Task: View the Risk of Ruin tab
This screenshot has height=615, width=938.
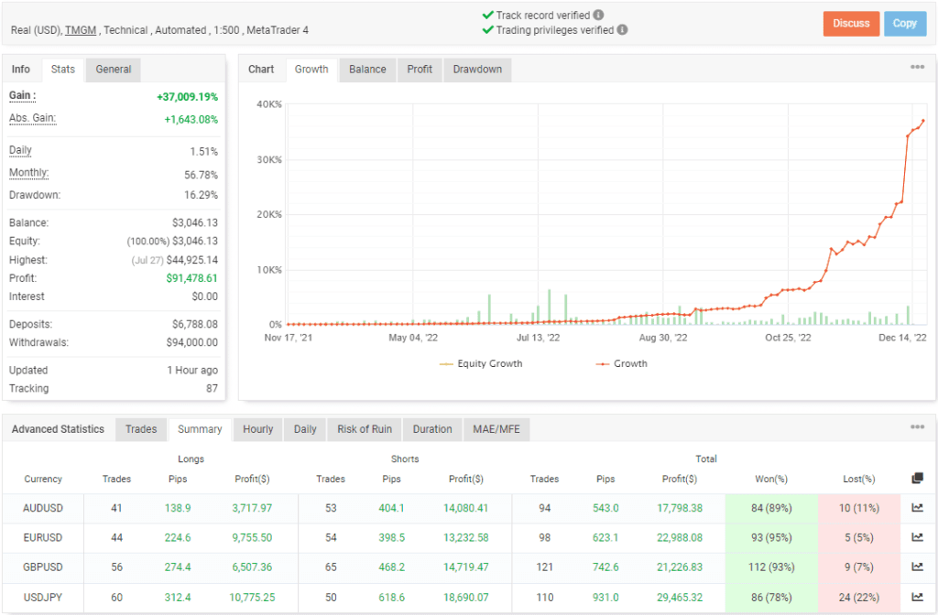Action: click(364, 429)
